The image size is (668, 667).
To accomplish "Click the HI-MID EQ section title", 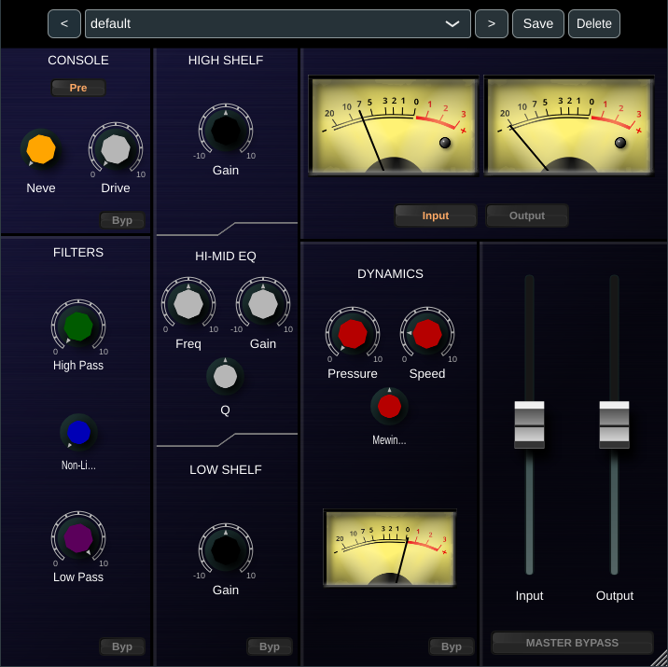I will 226,257.
